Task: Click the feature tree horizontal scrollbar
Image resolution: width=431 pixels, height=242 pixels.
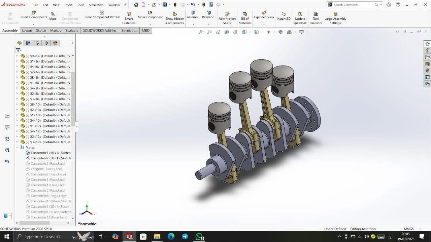Action: click(35, 223)
